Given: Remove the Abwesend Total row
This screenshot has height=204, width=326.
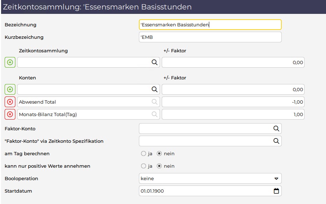Looking at the screenshot, I should click(x=10, y=102).
